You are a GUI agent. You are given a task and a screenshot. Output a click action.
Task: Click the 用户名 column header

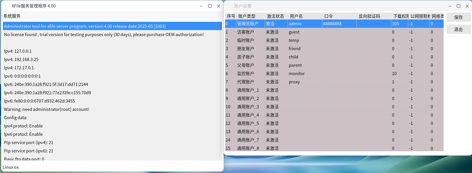(296, 16)
